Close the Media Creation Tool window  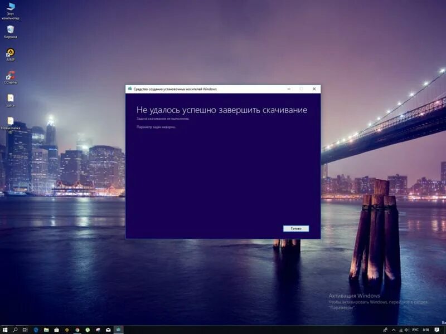314,89
